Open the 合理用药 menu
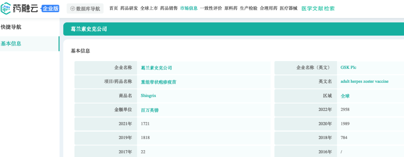This screenshot has height=157, width=404. 269,8
